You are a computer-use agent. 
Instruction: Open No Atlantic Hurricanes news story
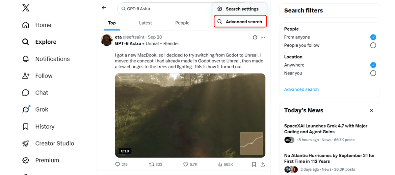click(x=329, y=158)
